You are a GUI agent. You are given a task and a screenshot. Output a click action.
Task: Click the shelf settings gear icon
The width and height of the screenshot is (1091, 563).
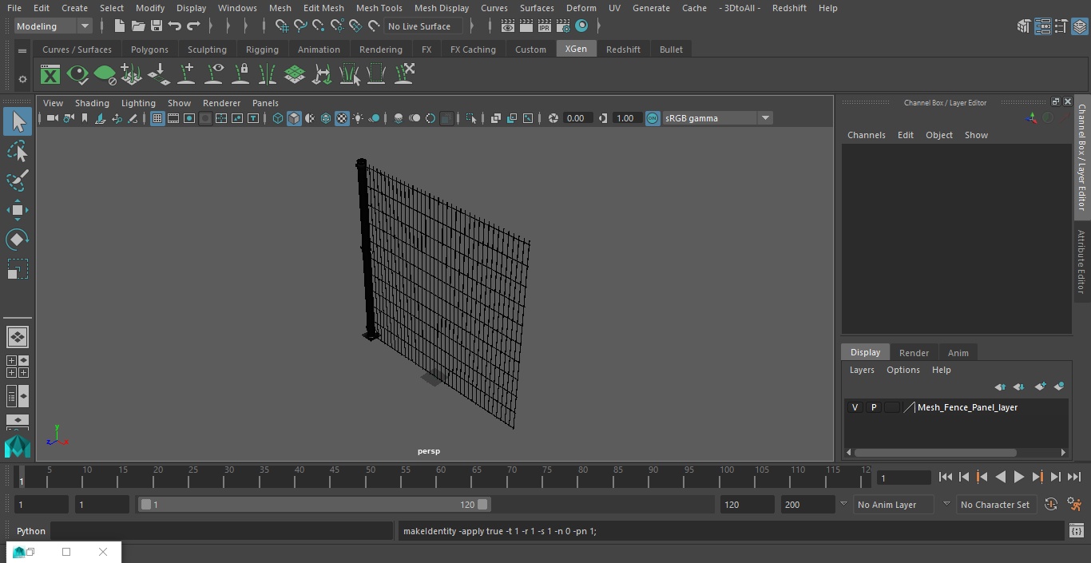22,79
